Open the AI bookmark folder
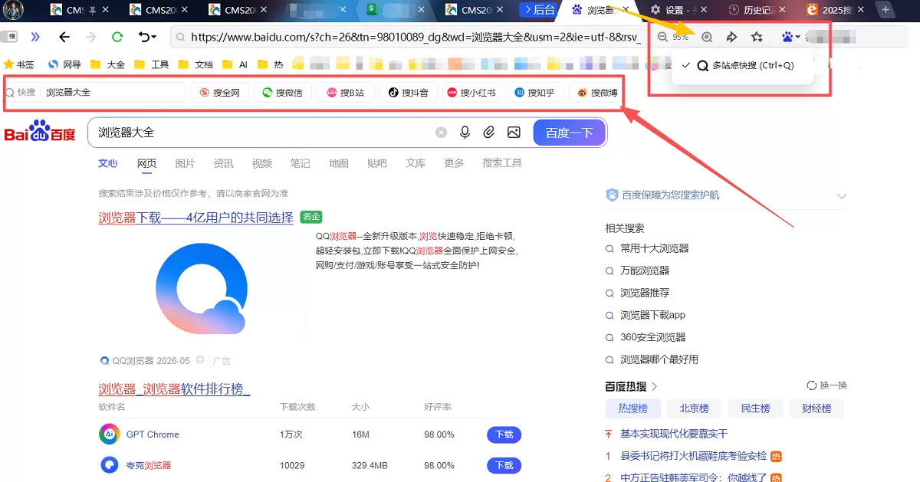 pos(235,64)
